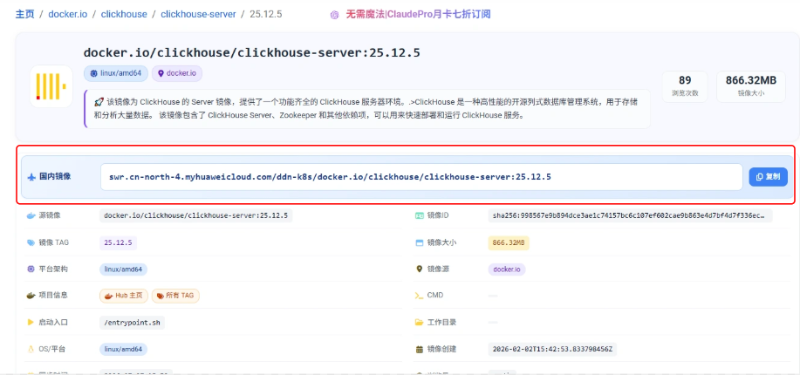
Task: Click the icon beside 镜像大小 row
Action: click(x=420, y=242)
